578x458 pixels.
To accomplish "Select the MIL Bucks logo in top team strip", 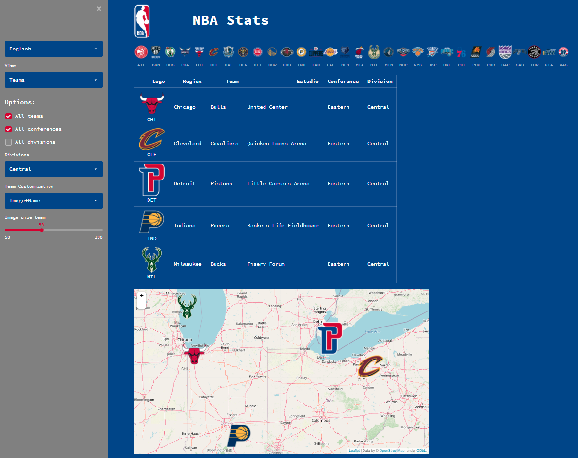I will 374,52.
